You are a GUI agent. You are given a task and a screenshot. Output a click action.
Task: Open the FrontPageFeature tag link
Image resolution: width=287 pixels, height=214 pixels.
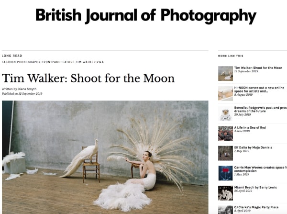(58, 62)
